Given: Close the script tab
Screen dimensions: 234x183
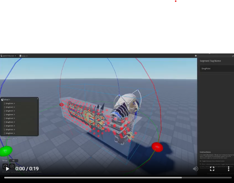Looking at the screenshot, I should click(27, 56).
